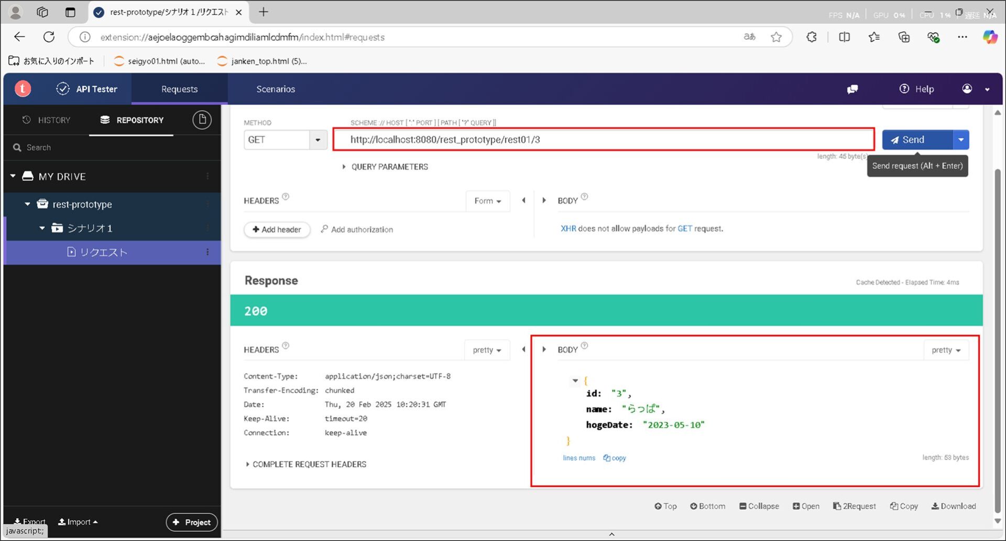
Task: Collapse the rest-prototype project
Action: pyautogui.click(x=27, y=204)
